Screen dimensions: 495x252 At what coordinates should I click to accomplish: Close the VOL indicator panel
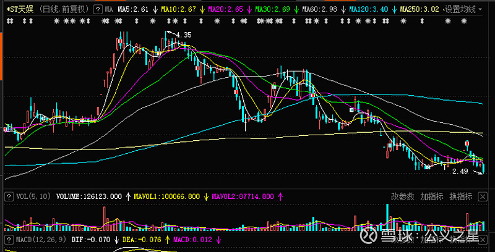pyautogui.click(x=483, y=197)
